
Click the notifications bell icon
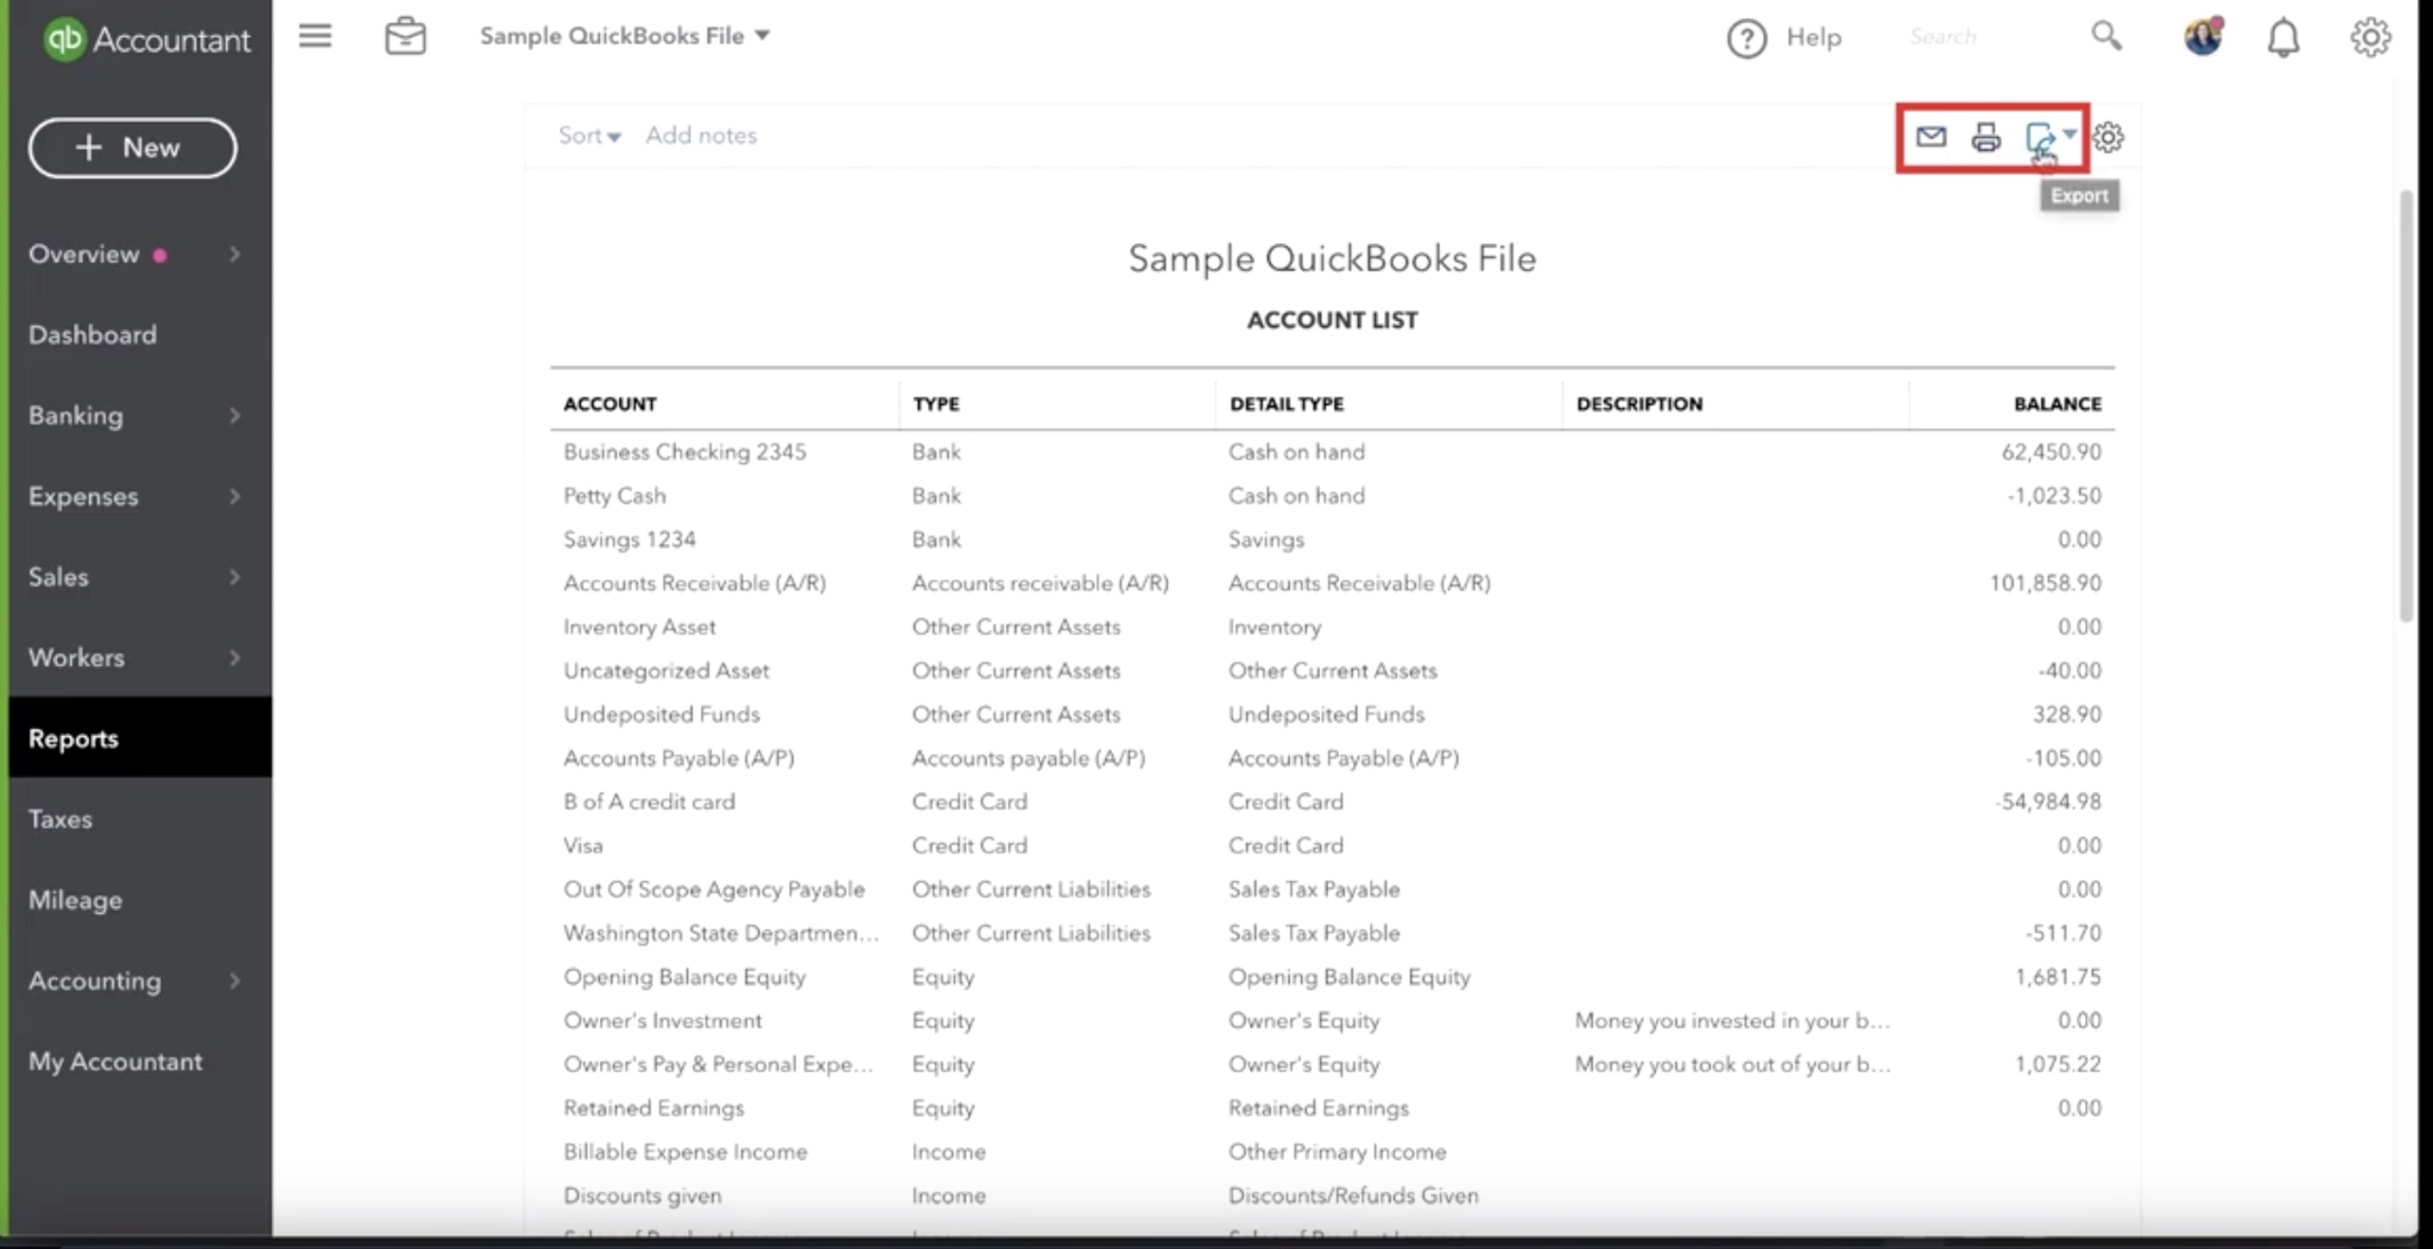(x=2283, y=38)
